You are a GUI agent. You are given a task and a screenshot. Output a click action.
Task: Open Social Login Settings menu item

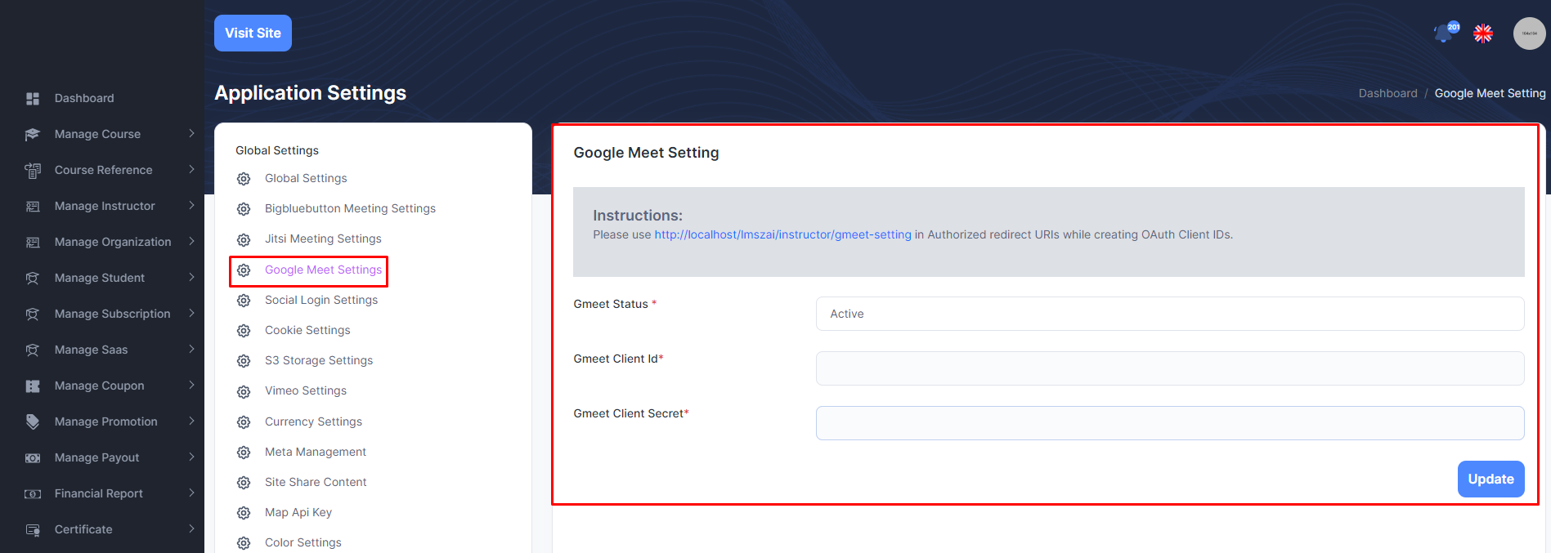tap(321, 300)
